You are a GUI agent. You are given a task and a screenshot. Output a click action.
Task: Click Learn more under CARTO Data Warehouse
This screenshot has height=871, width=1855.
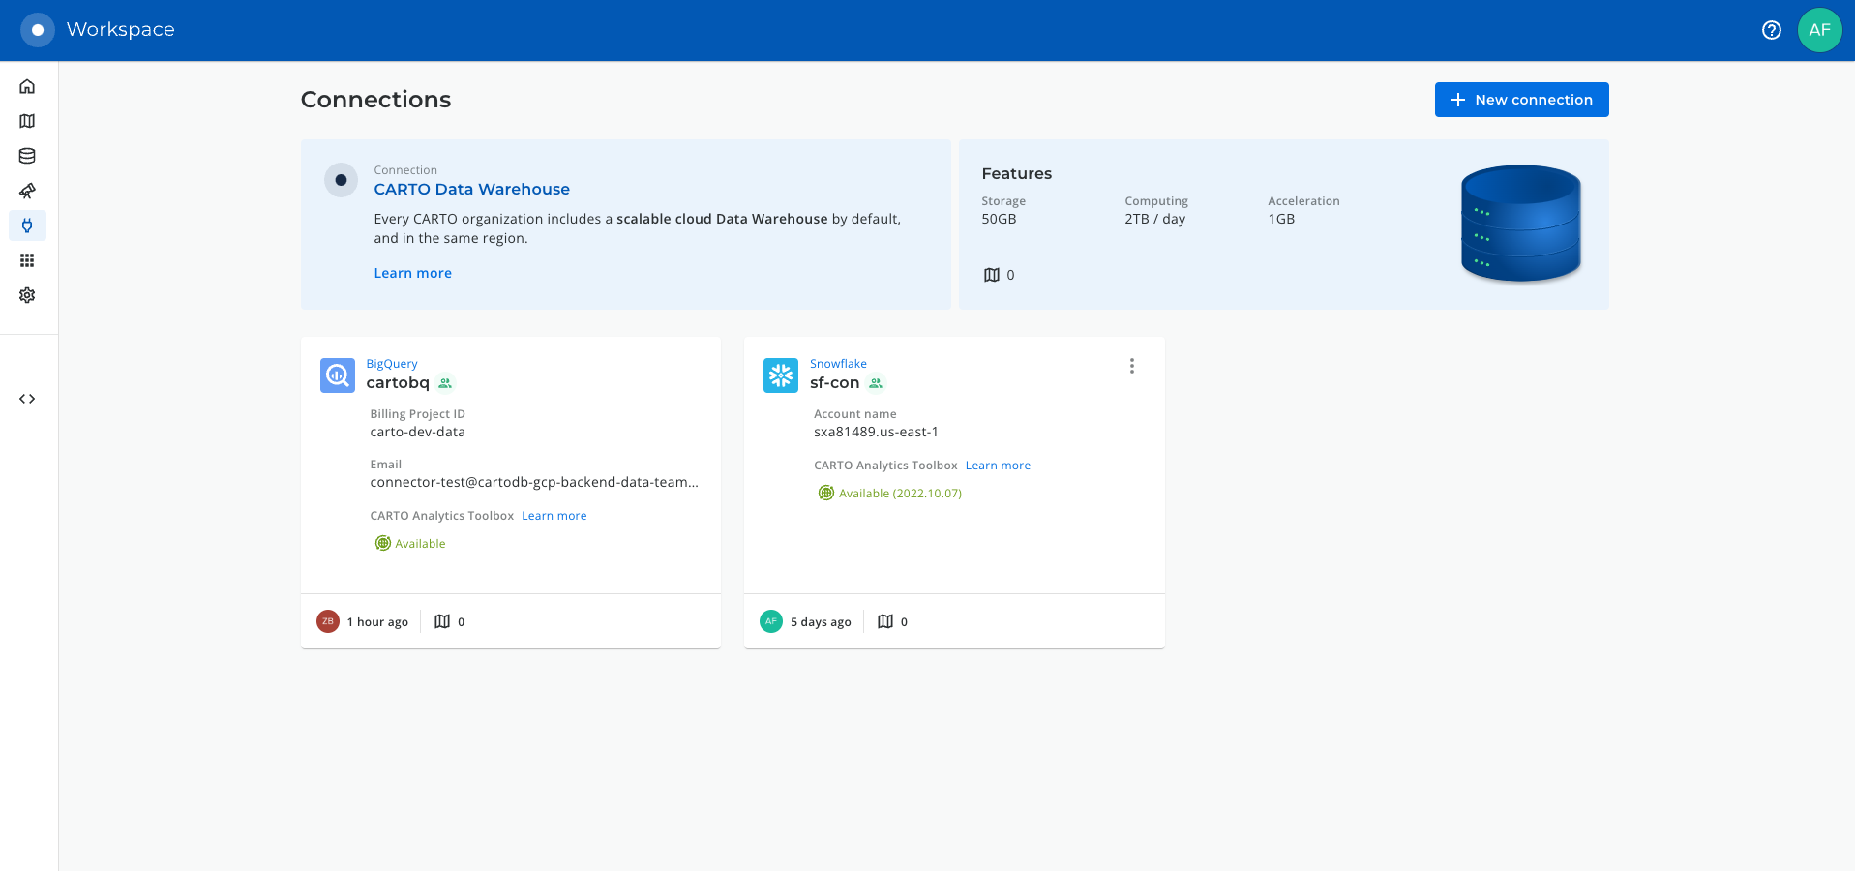412,273
